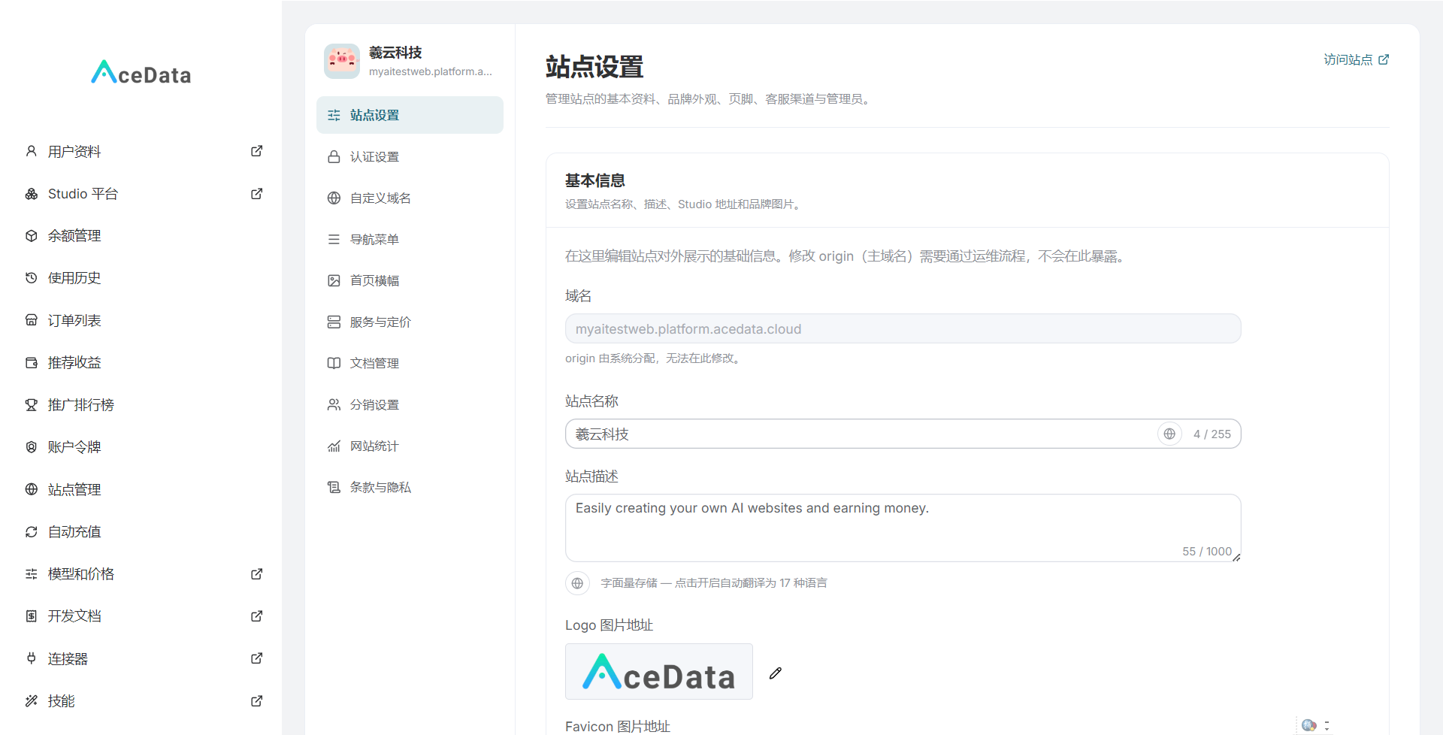Open 认证设置 settings section
The height and width of the screenshot is (735, 1443).
(410, 156)
